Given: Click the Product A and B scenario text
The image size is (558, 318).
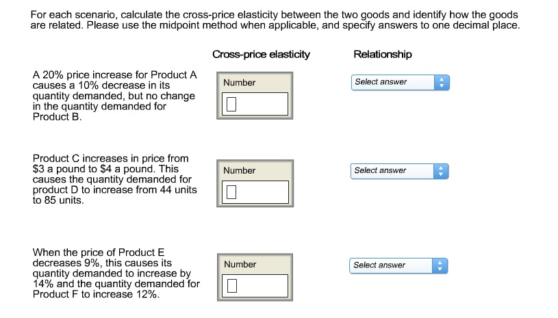Looking at the screenshot, I should tap(114, 96).
